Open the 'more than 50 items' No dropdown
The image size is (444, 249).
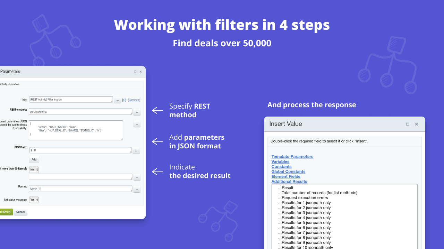[x=34, y=170]
